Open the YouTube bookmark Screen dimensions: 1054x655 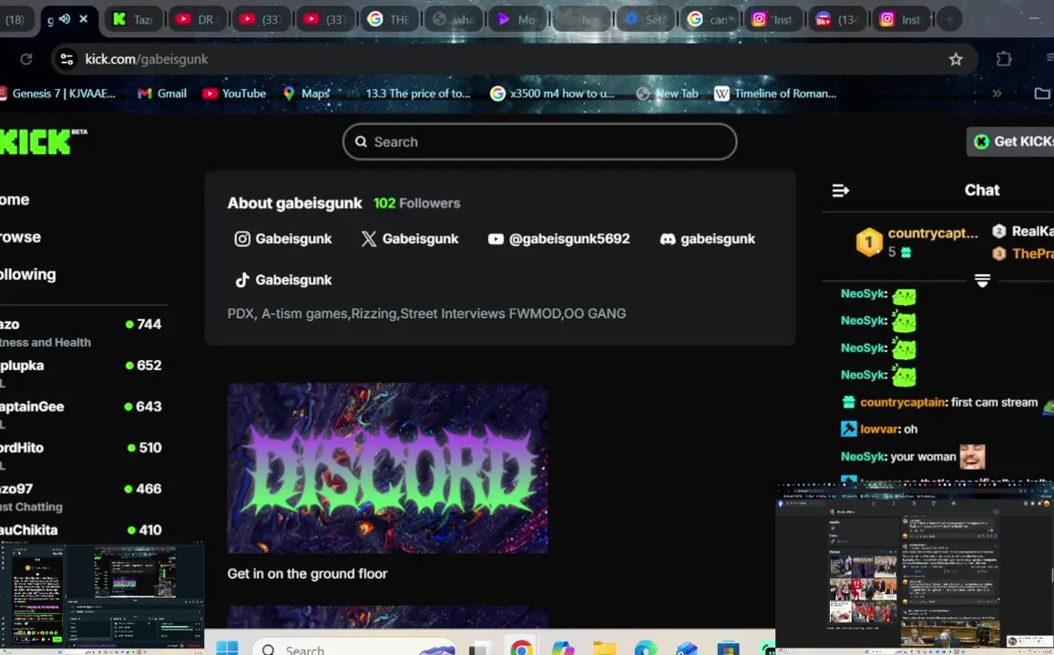pyautogui.click(x=235, y=94)
